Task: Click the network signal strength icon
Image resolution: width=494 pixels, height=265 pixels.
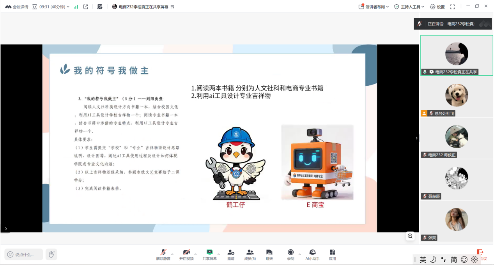Action: click(76, 7)
